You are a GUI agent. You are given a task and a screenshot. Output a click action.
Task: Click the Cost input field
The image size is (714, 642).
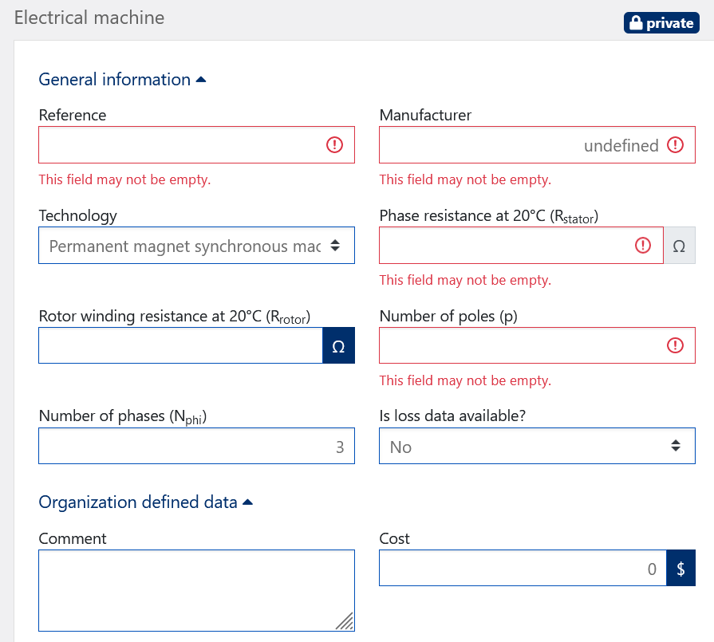pos(523,569)
